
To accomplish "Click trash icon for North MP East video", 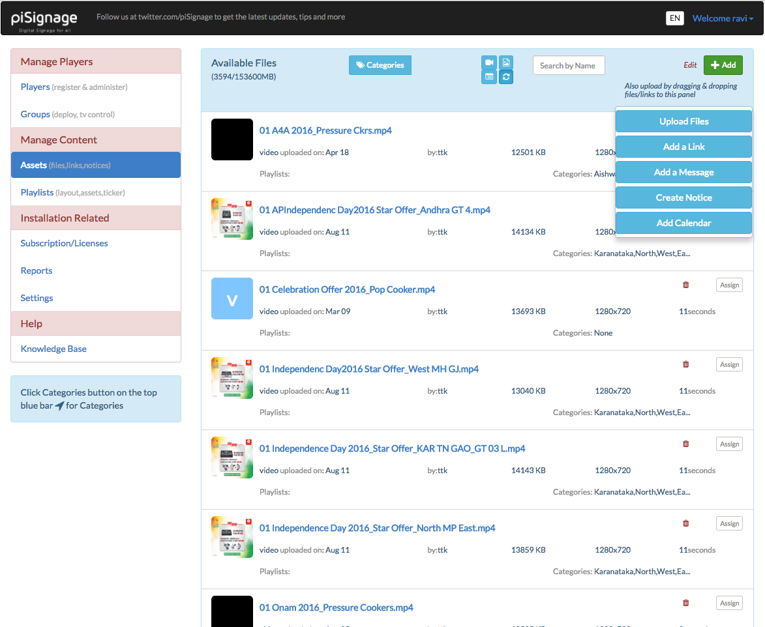I will click(x=685, y=523).
